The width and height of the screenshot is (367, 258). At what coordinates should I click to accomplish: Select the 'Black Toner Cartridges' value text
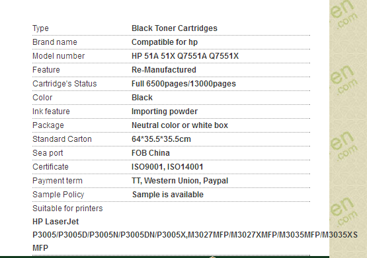[x=175, y=28]
